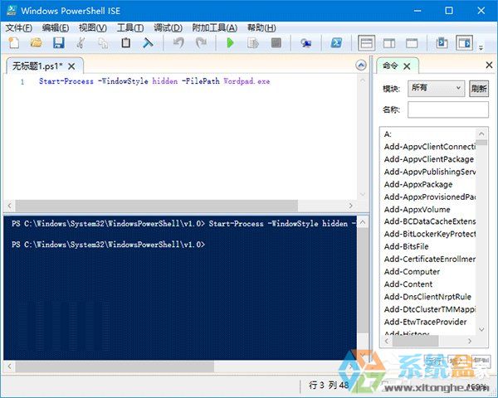Click command list scroll down arrow
The width and height of the screenshot is (498, 398).
coord(481,329)
